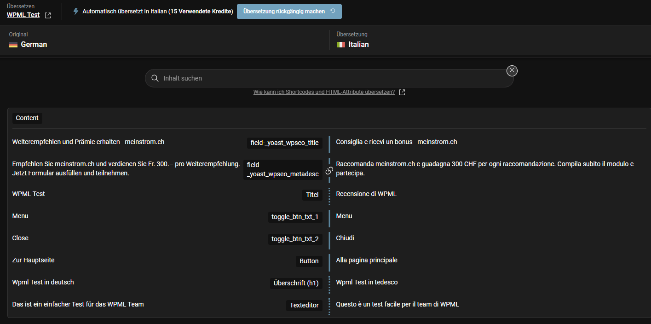This screenshot has height=324, width=651.
Task: Click the Überschrift (h1) tag
Action: 296,283
